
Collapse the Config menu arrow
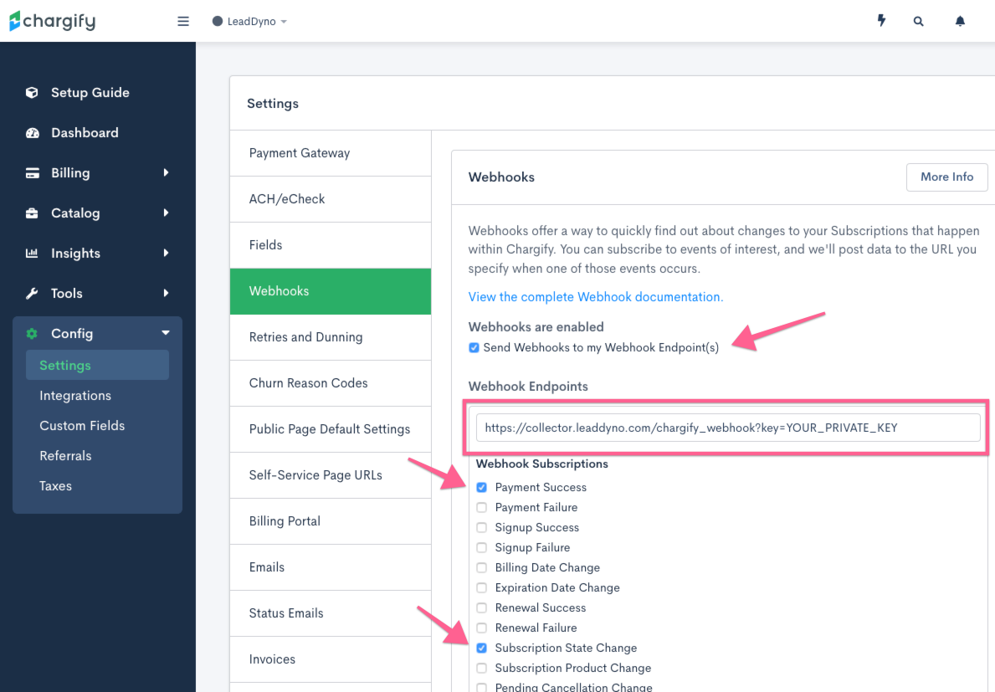(x=166, y=333)
